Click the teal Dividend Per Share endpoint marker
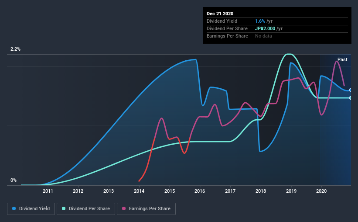This screenshot has height=222, width=358. [351, 98]
